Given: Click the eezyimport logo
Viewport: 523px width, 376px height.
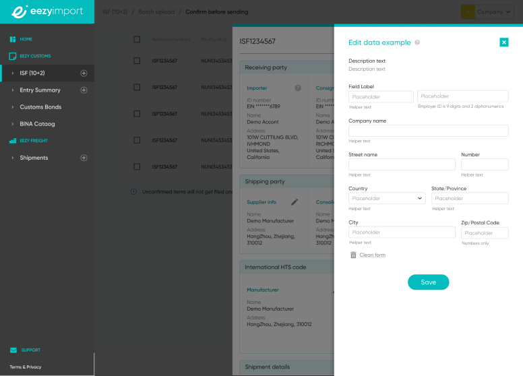Looking at the screenshot, I should tap(47, 11).
